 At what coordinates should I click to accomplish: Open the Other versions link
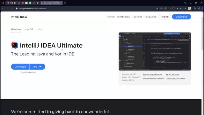[173, 74]
